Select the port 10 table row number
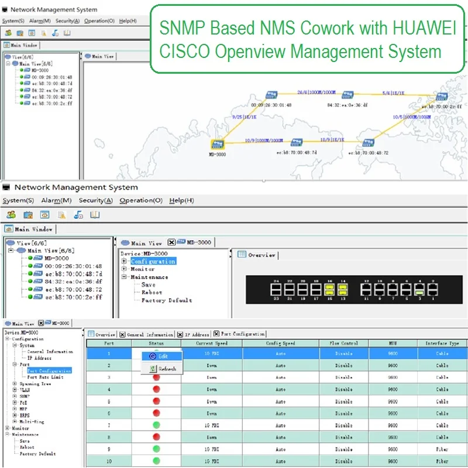468x468 pixels. tap(109, 462)
